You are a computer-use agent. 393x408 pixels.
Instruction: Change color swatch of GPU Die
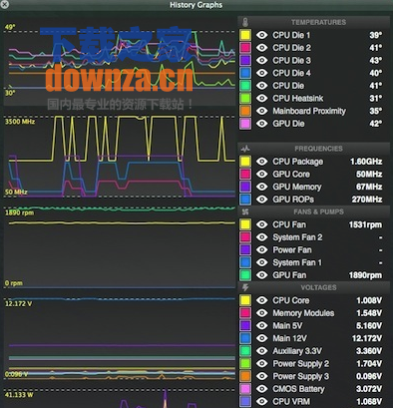coord(245,124)
